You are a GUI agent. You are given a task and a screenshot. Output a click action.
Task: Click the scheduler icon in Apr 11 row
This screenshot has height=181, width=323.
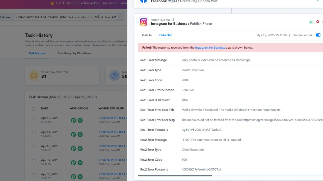click(80, 135)
